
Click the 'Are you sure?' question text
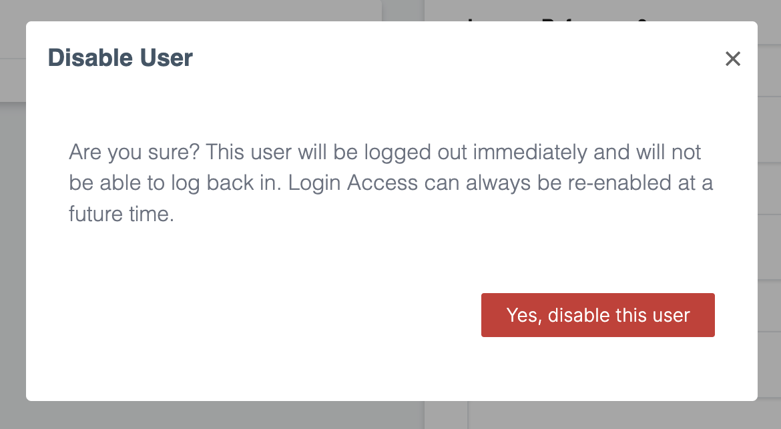point(134,152)
